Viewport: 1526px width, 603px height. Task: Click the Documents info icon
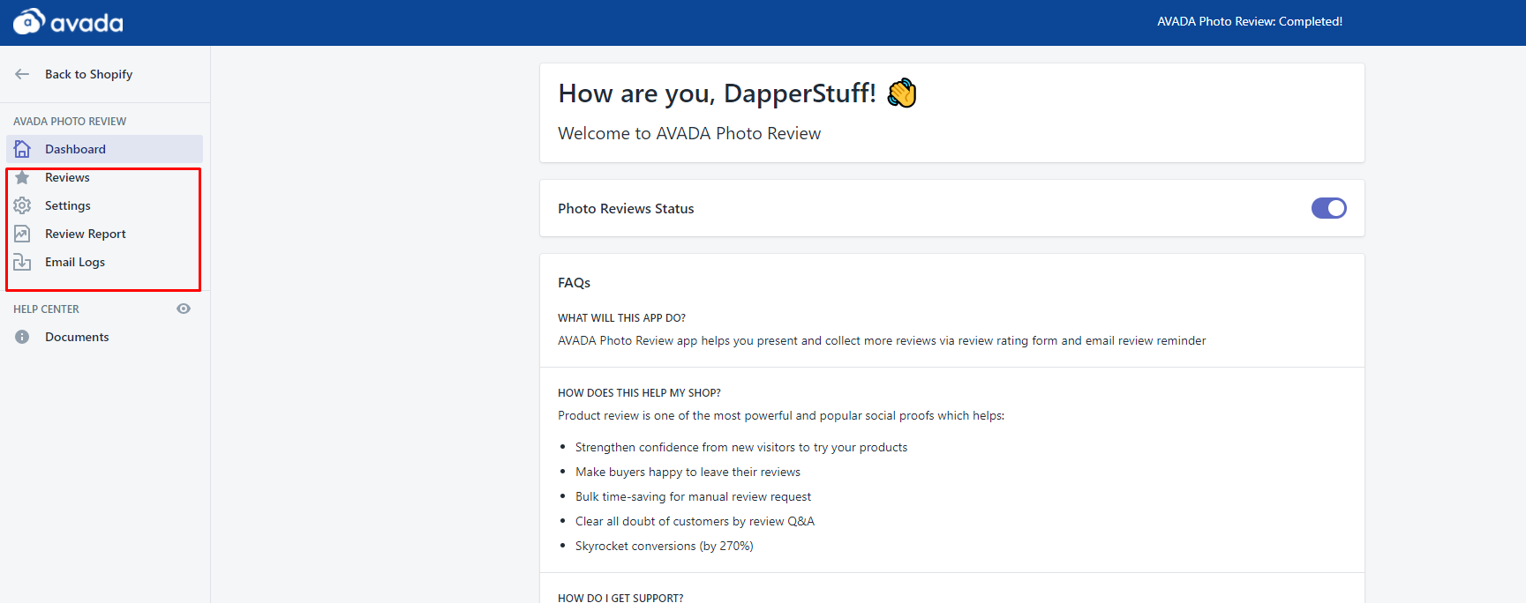click(x=22, y=337)
